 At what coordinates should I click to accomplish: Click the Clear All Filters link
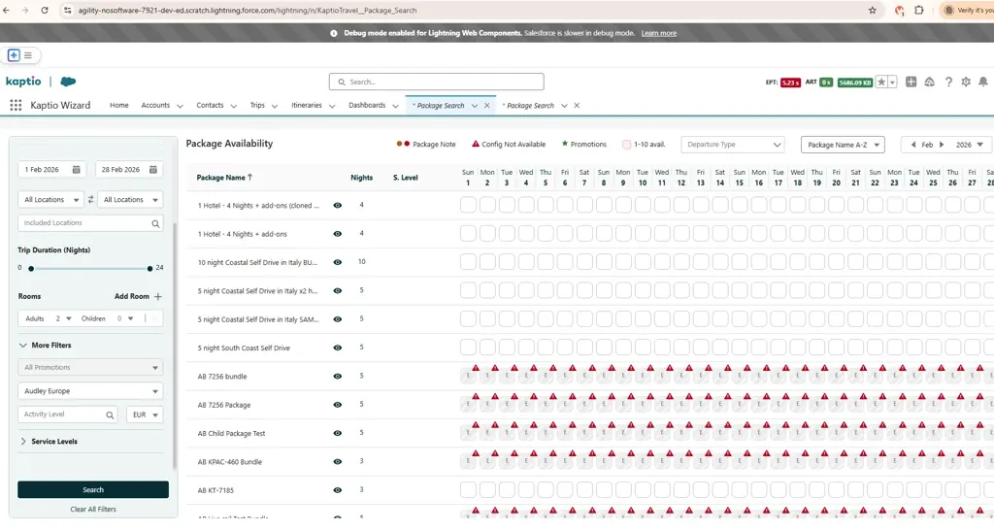point(93,510)
